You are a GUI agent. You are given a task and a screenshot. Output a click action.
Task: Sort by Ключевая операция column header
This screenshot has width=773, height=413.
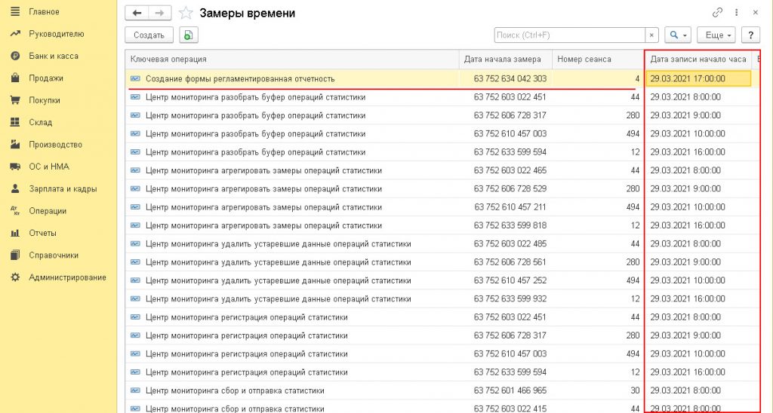click(x=292, y=60)
